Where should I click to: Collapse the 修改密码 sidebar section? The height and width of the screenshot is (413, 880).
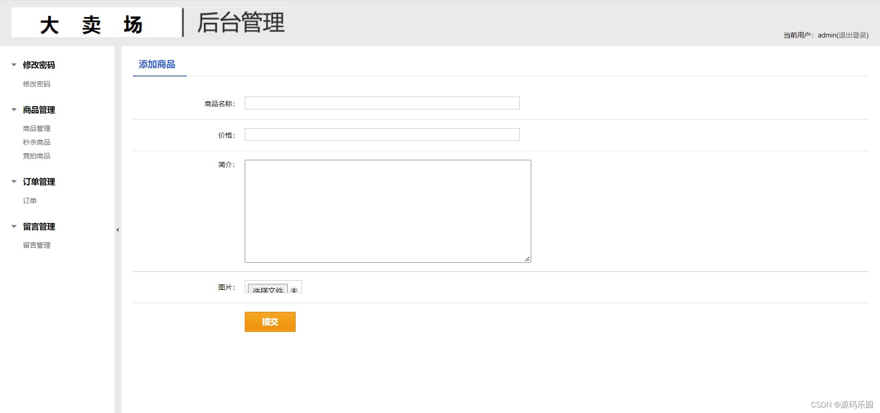[14, 65]
